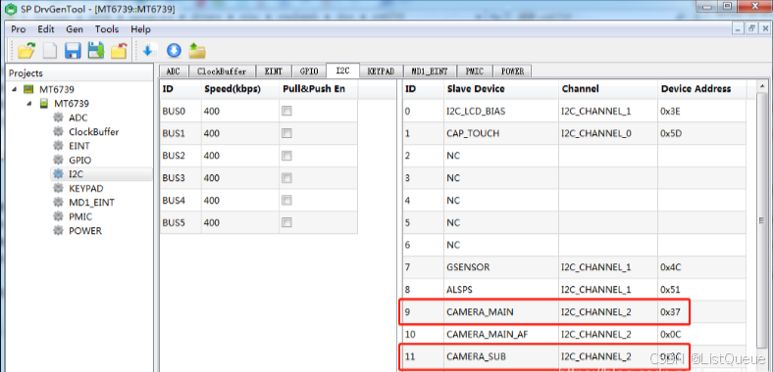
Task: Click the nested MT6739 device icon
Action: coord(44,104)
